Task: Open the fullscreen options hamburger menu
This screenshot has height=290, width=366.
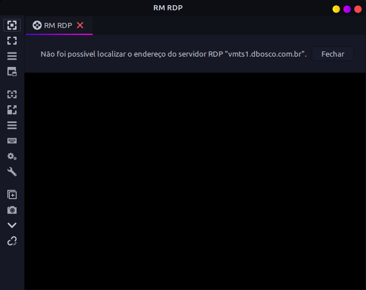Action: (12, 56)
